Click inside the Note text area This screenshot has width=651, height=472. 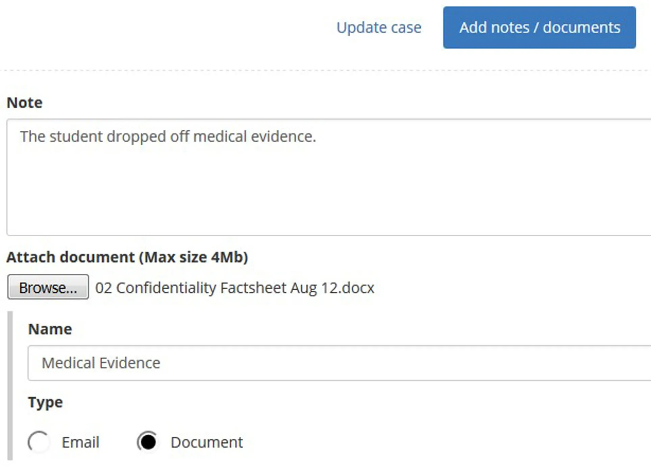click(x=304, y=175)
